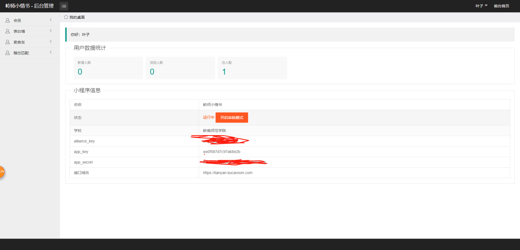
Task: Expand the 表白墙 menu chevron
Action: point(50,31)
